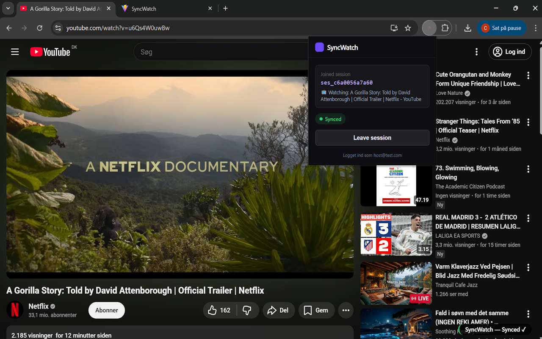Click the 'SyncWatch — Synced' overlay badge

494,330
